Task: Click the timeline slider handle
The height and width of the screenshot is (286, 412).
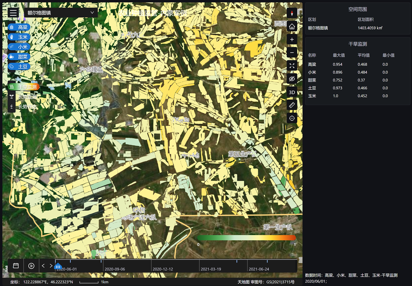Action: (x=58, y=266)
